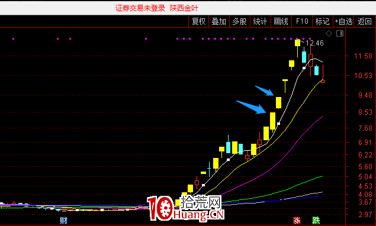
Task: Click the 4.08 price axis label
Action: coord(365,195)
